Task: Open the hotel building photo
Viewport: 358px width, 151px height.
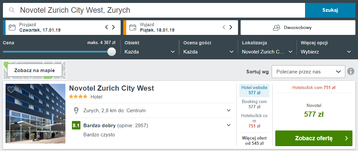Action: [35, 113]
